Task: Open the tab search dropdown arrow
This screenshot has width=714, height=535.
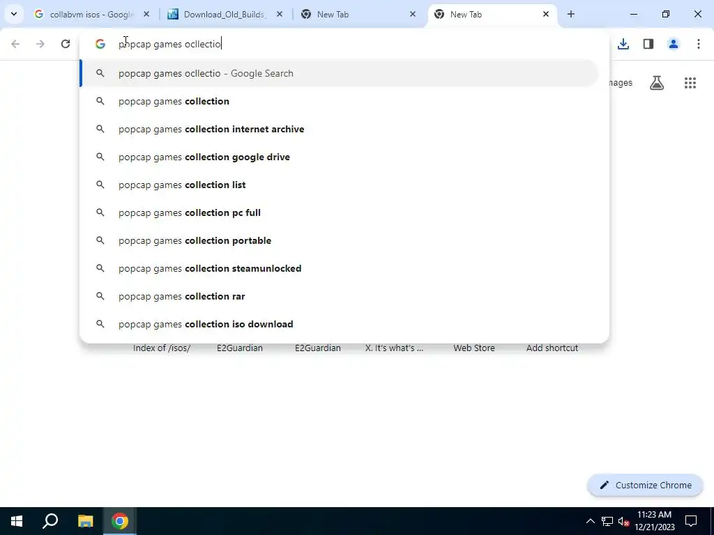Action: click(x=14, y=14)
